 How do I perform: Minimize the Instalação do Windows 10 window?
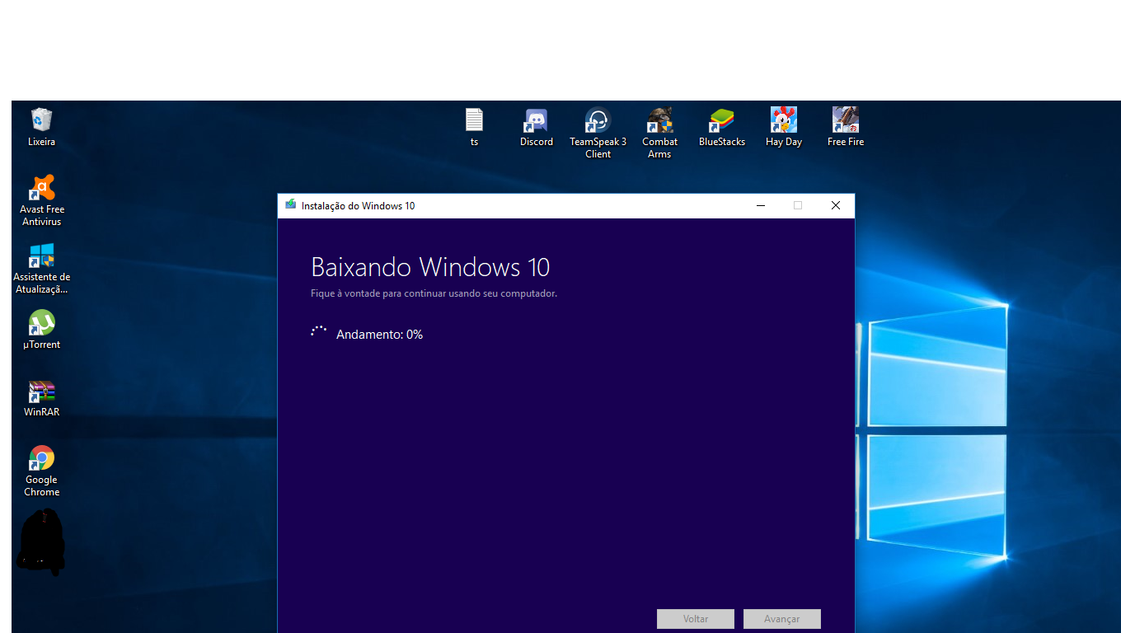click(761, 205)
